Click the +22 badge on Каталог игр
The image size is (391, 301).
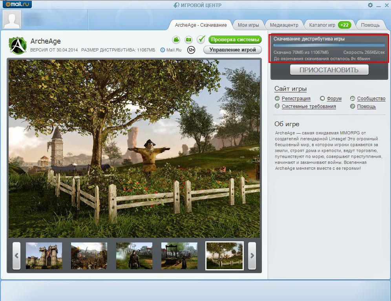coord(345,25)
